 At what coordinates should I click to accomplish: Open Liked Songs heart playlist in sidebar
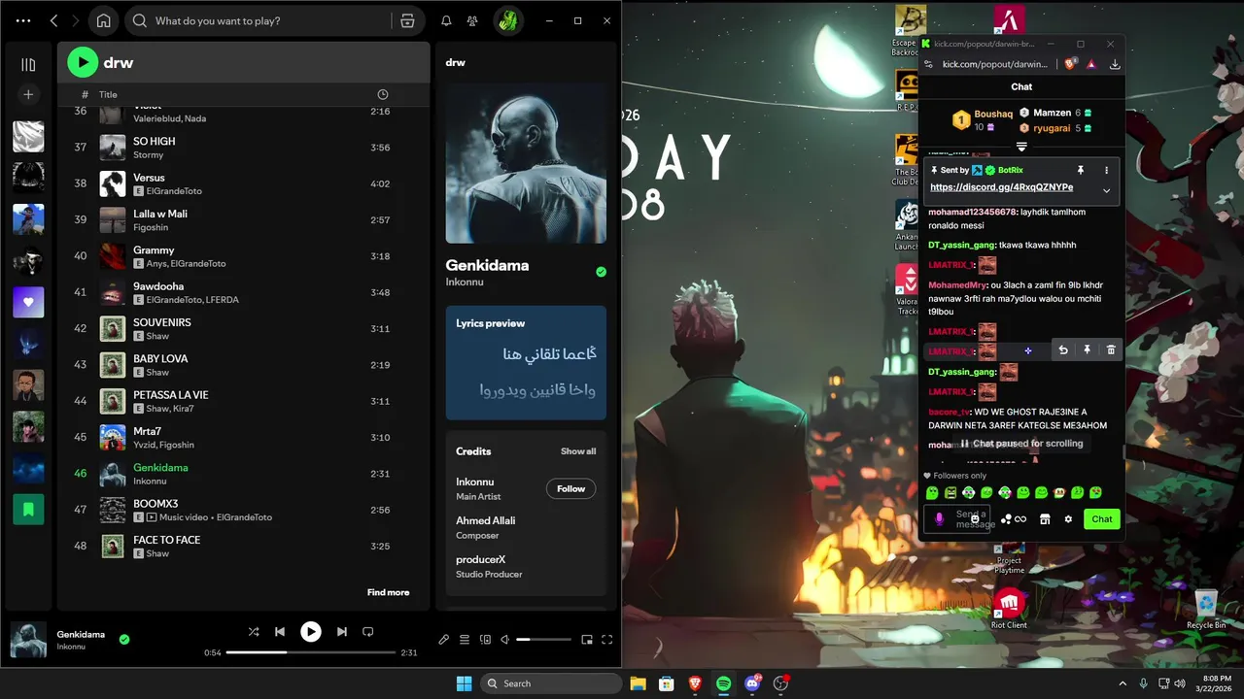point(28,302)
